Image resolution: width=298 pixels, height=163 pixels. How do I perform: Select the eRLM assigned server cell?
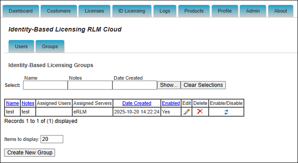93,112
